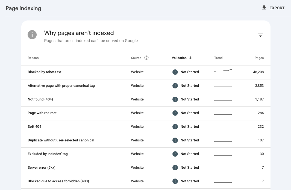Open the Reason column header
This screenshot has height=190, width=291.
click(33, 58)
